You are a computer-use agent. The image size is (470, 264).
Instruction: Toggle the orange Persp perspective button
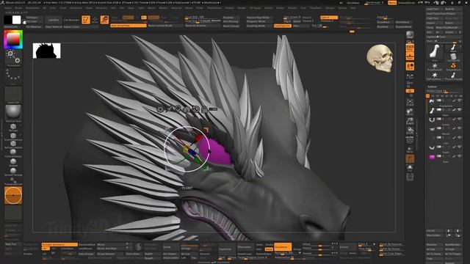click(x=410, y=48)
